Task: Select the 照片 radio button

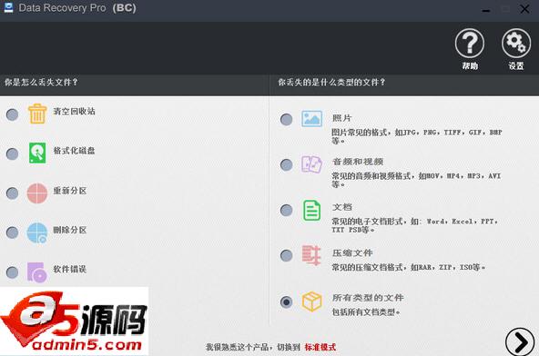Action: tap(286, 119)
